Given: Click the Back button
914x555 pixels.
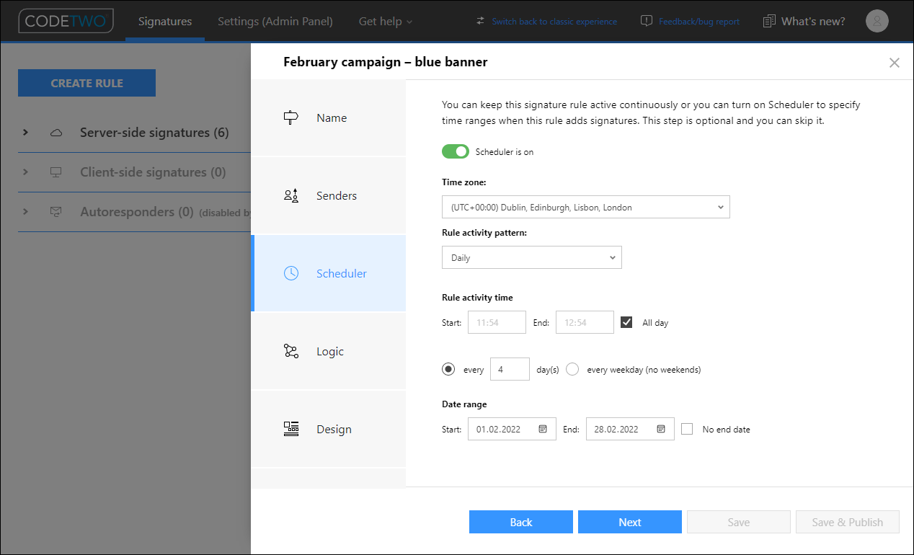Looking at the screenshot, I should pos(521,522).
